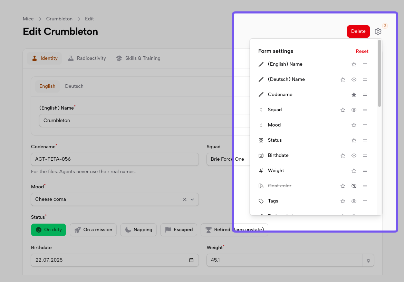Open form settings gear icon
The width and height of the screenshot is (404, 282).
378,31
